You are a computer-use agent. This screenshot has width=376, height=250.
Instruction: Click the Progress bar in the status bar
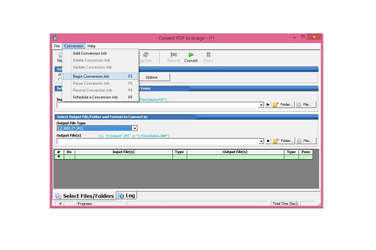pos(109,204)
